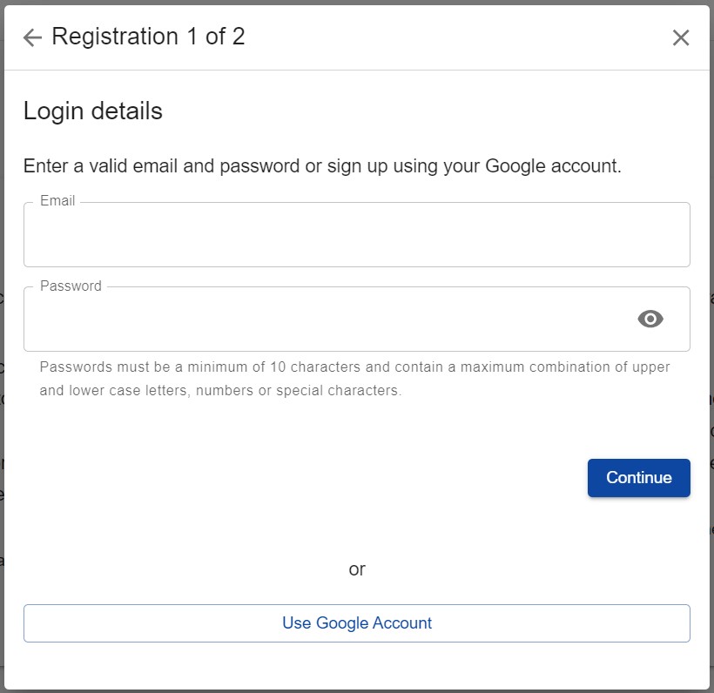This screenshot has width=714, height=693.
Task: Click '10 characters' in the password hint
Action: pos(315,367)
